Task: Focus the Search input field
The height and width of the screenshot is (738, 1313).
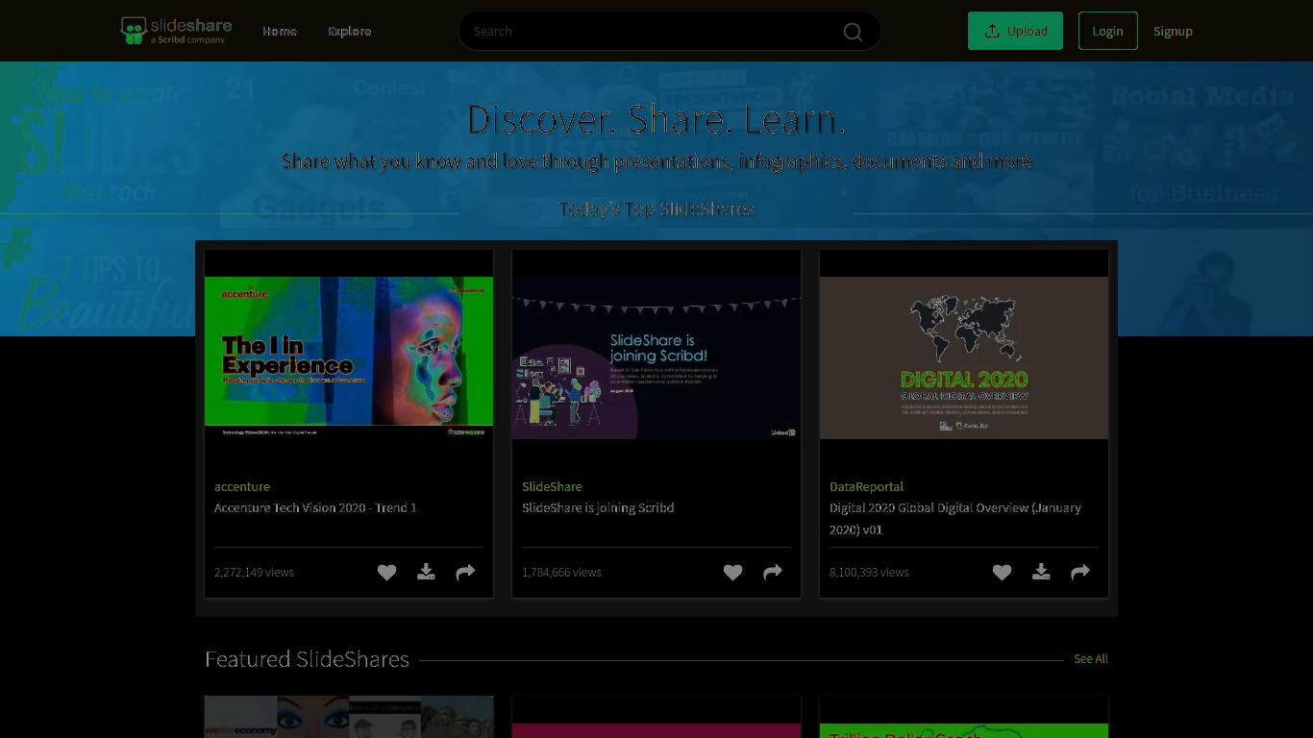Action: [670, 31]
